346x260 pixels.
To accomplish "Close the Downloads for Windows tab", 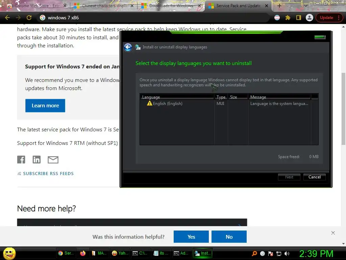I will coord(199,6).
